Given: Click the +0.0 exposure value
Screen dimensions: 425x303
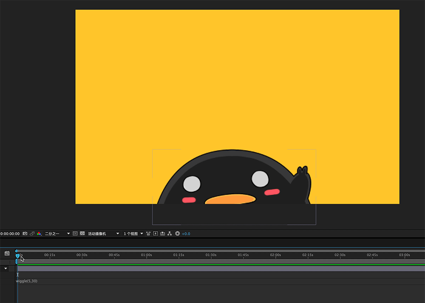Looking at the screenshot, I should 186,234.
